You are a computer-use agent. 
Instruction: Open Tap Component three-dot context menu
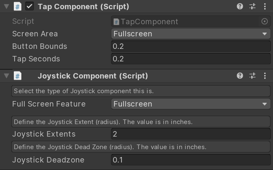coord(265,6)
